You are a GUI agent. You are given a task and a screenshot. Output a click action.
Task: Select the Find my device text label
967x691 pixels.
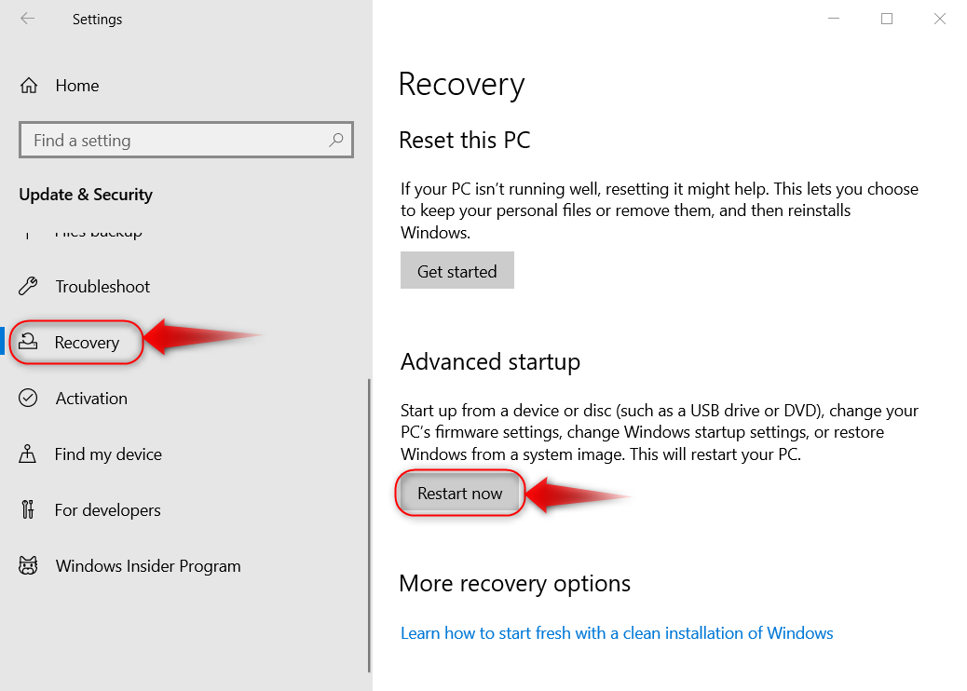click(108, 454)
